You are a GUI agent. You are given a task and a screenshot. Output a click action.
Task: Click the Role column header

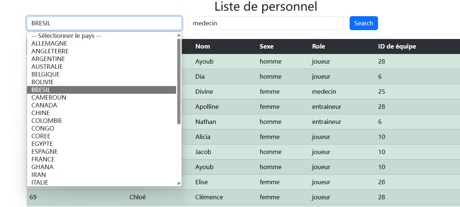[319, 46]
